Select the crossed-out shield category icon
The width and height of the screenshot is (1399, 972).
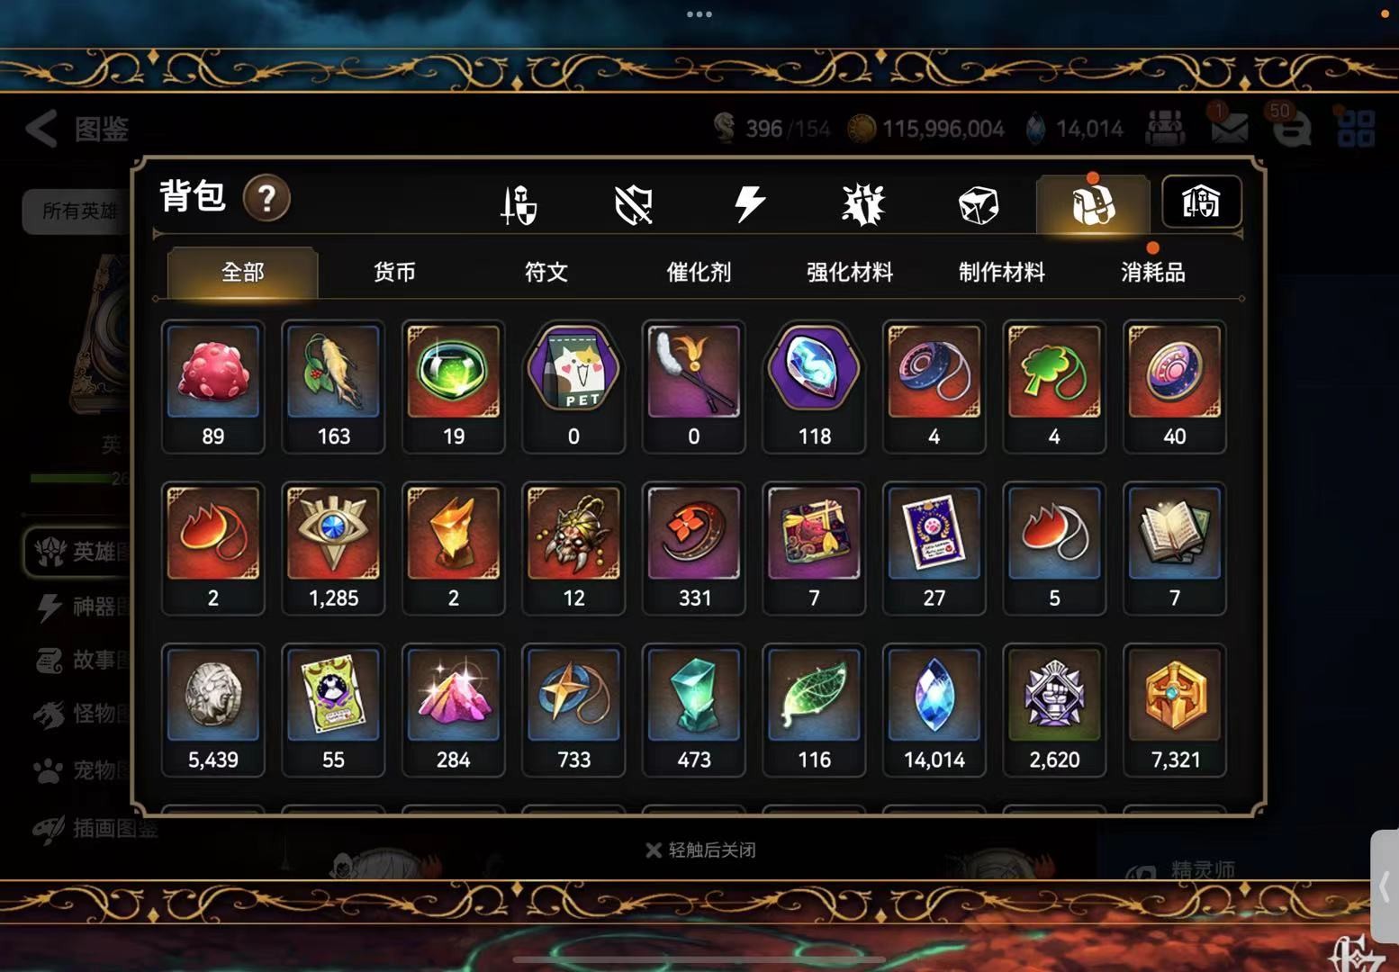click(x=633, y=205)
